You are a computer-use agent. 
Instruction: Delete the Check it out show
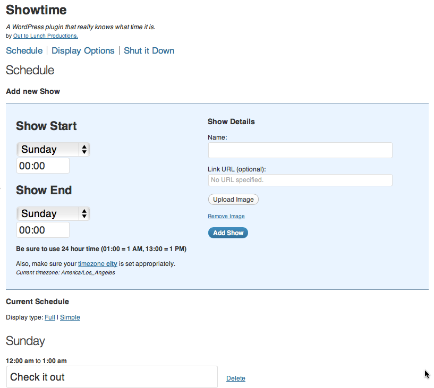(x=236, y=378)
